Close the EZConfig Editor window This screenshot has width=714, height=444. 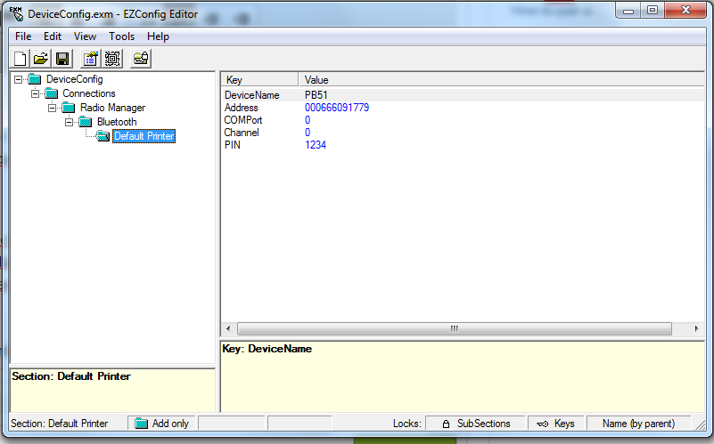click(x=685, y=11)
